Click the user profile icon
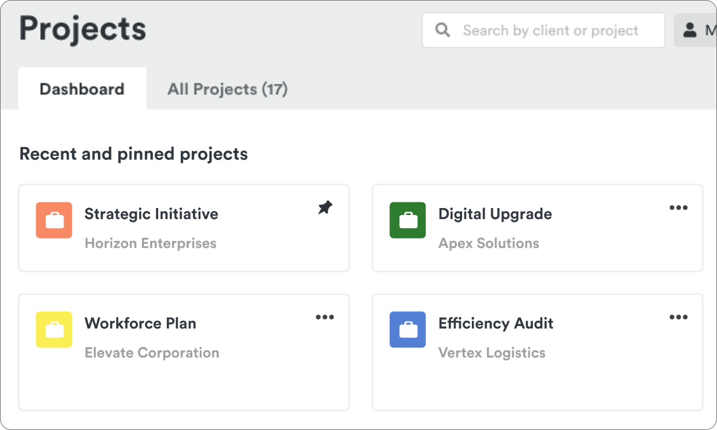 [x=689, y=30]
